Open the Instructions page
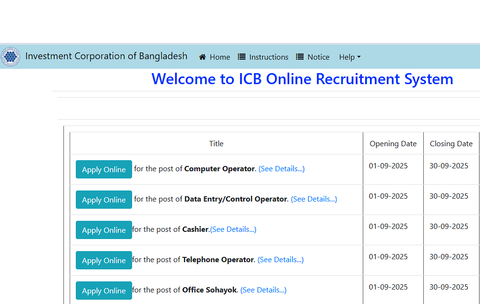Image resolution: width=480 pixels, height=304 pixels. [x=263, y=57]
